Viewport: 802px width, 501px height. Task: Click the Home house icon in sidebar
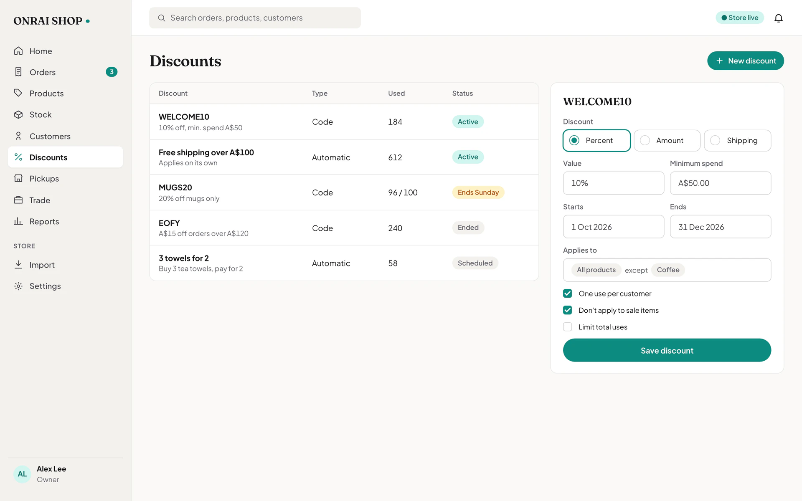point(18,51)
